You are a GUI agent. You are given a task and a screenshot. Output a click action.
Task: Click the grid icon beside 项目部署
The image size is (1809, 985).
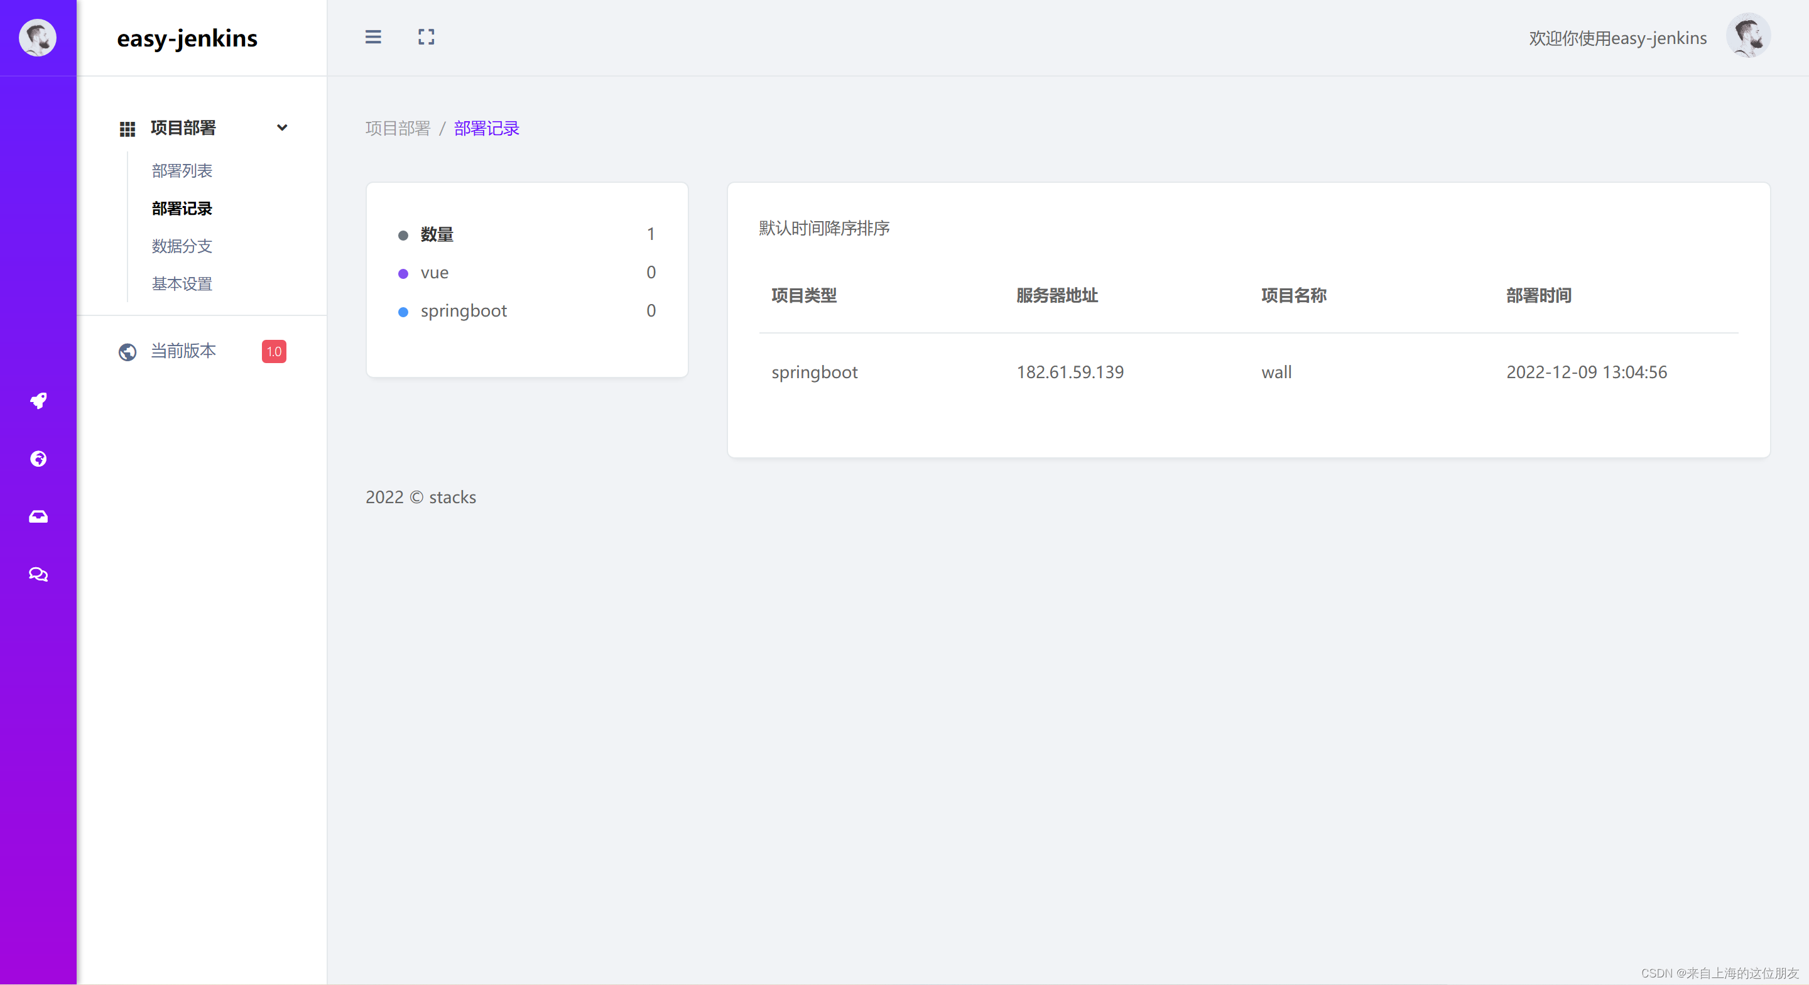[127, 129]
